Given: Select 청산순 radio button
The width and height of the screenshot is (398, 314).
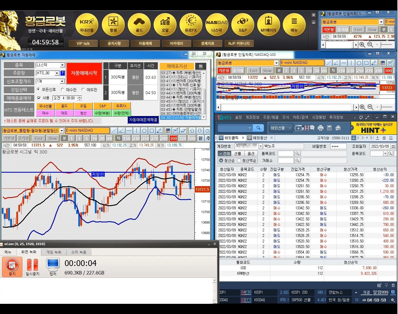Looking at the screenshot, I should pyautogui.click(x=221, y=160).
